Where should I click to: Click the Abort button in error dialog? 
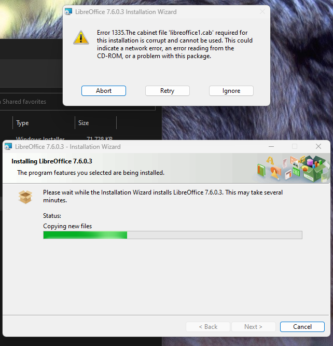click(x=104, y=91)
